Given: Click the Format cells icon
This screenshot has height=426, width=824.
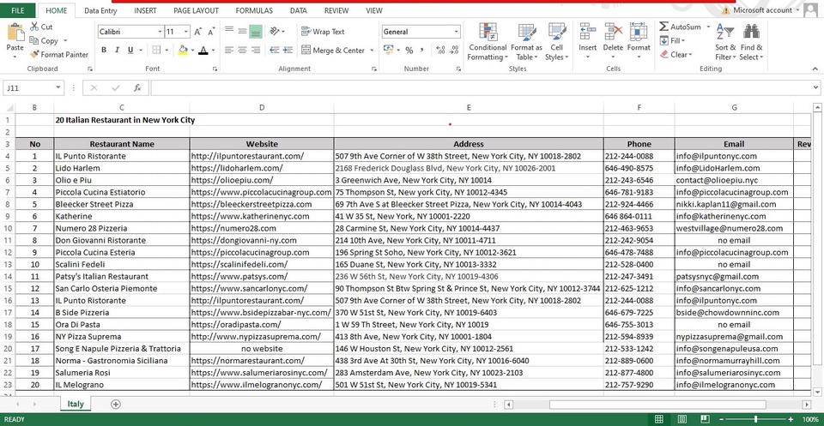Looking at the screenshot, I should 639,32.
